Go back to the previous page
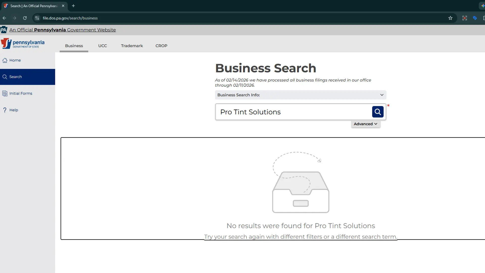Image resolution: width=485 pixels, height=273 pixels. pyautogui.click(x=4, y=18)
